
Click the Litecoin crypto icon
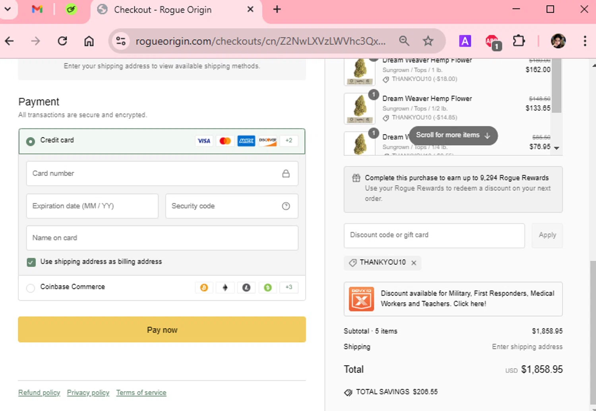click(x=246, y=287)
